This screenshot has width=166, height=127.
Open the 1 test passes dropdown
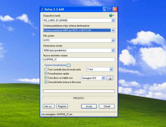(x=111, y=69)
